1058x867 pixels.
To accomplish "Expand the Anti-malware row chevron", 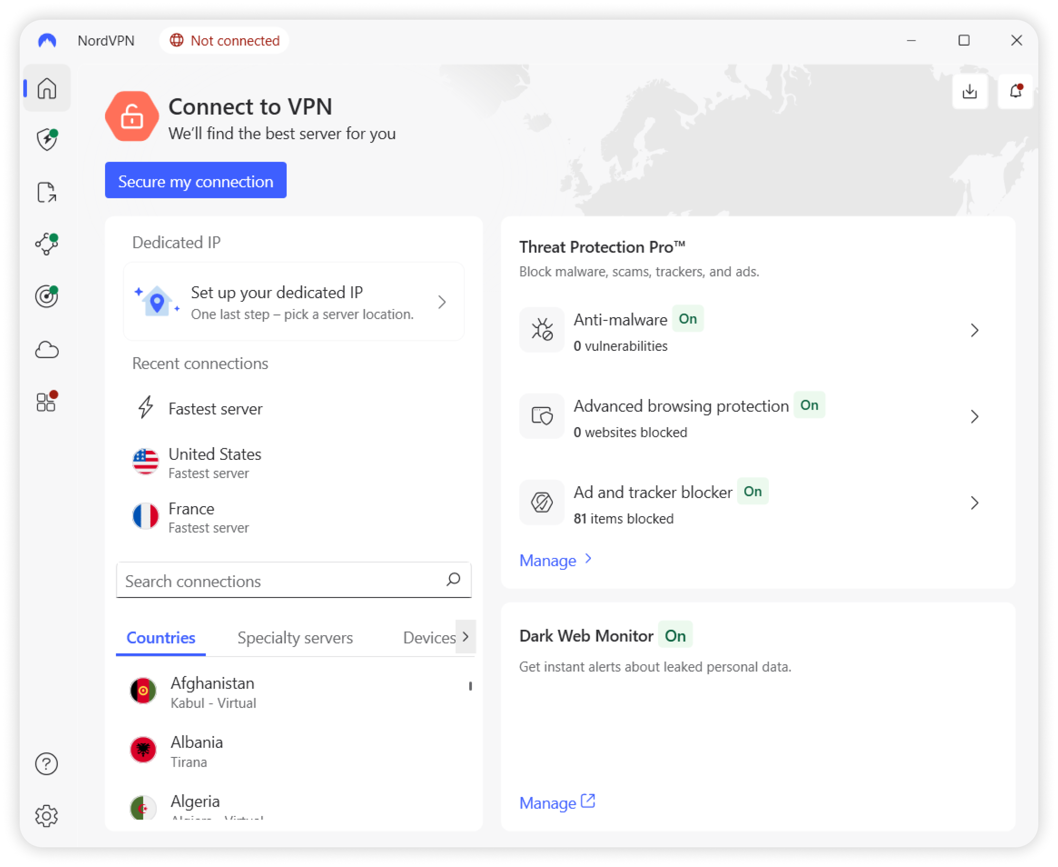I will (974, 330).
